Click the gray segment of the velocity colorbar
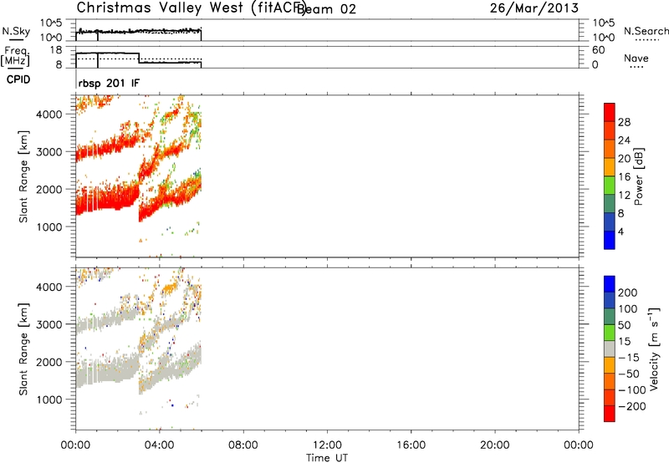The height and width of the screenshot is (463, 669). click(x=610, y=349)
